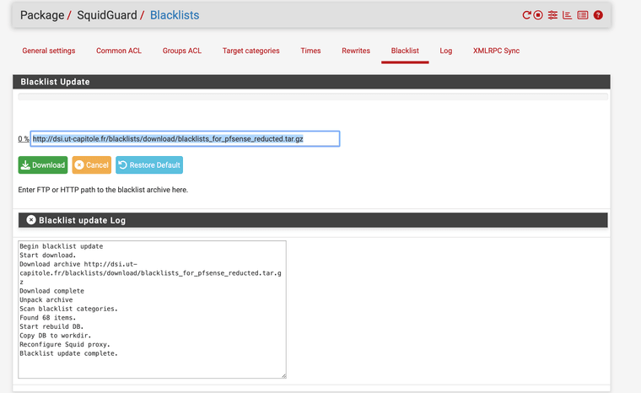The height and width of the screenshot is (393, 641).
Task: Click 'Begin blacklist update' log line
Action: 62,246
